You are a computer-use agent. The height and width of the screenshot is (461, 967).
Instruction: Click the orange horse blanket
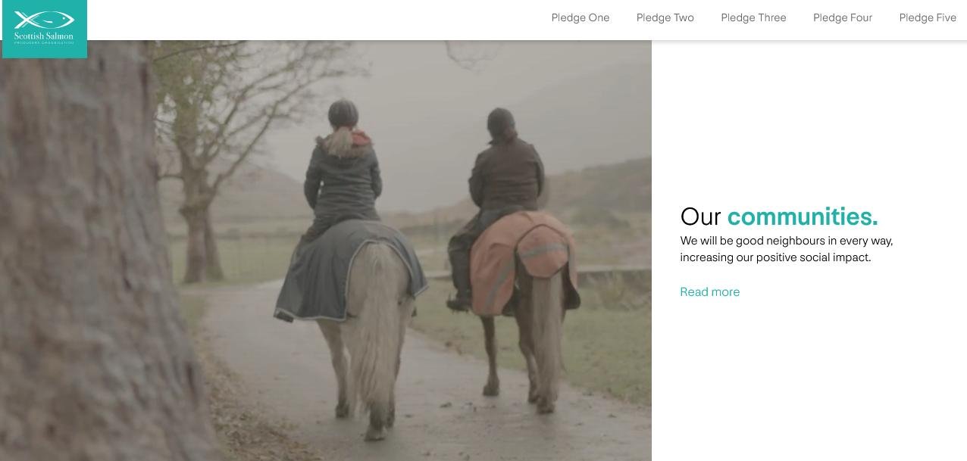521,261
